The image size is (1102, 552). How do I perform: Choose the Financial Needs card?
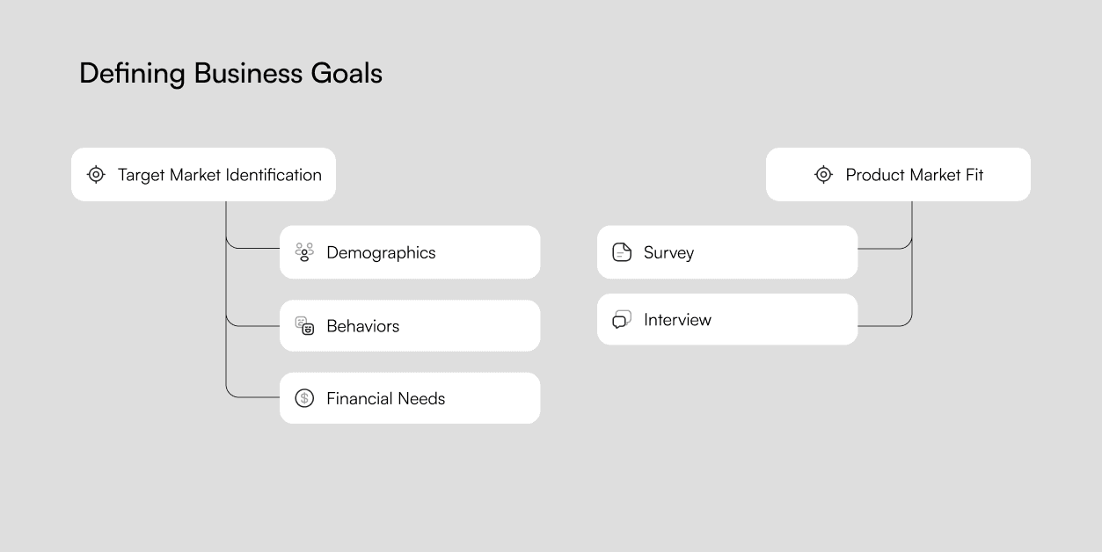tap(410, 398)
